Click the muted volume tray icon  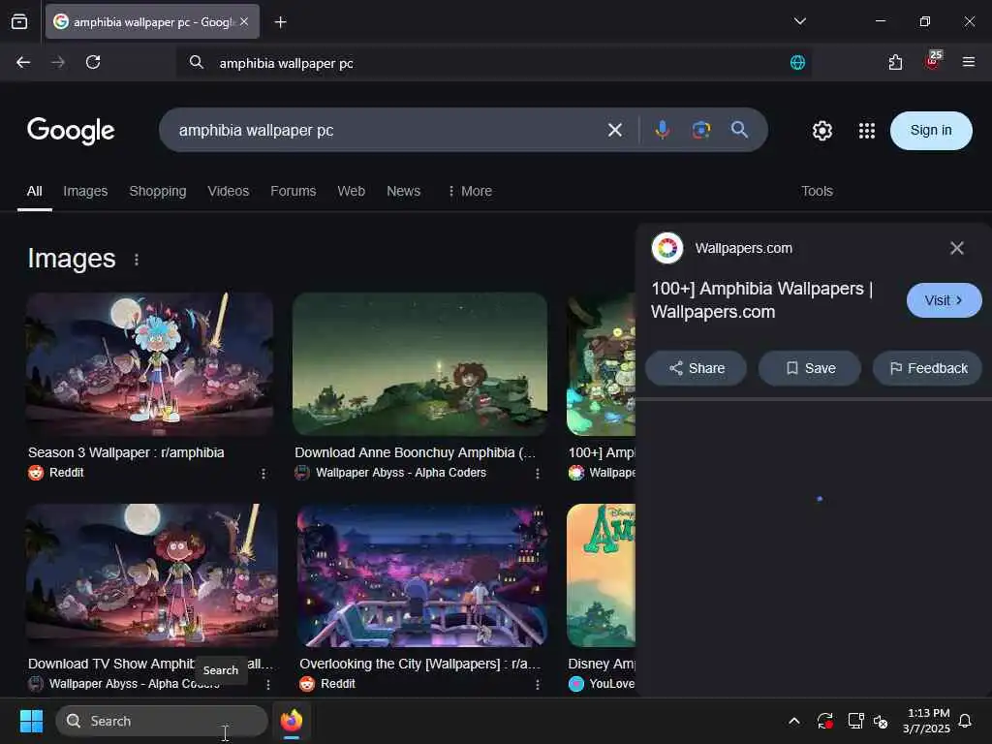tap(881, 721)
